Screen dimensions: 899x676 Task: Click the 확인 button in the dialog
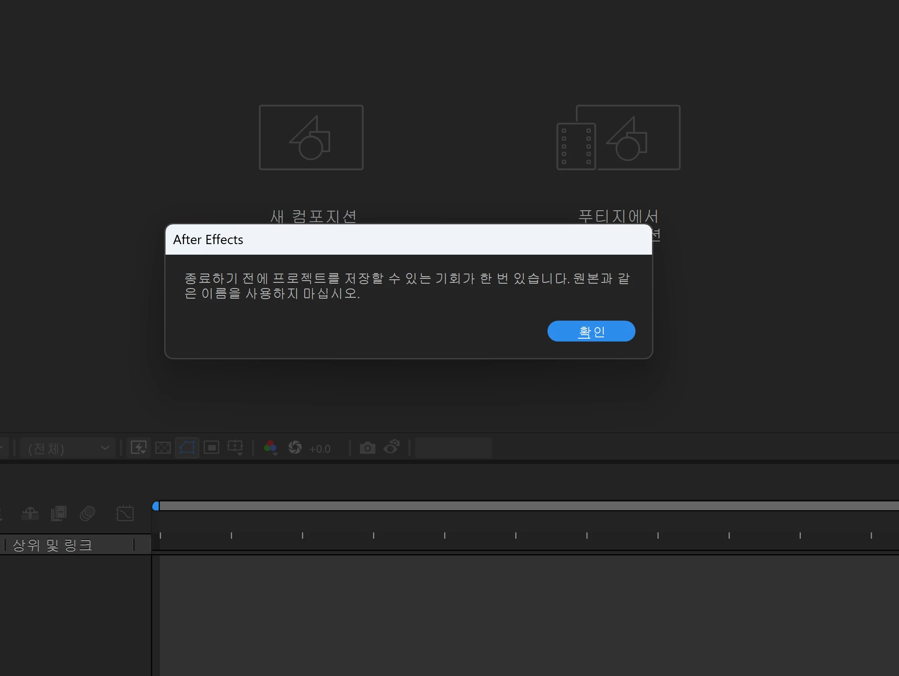(x=591, y=331)
